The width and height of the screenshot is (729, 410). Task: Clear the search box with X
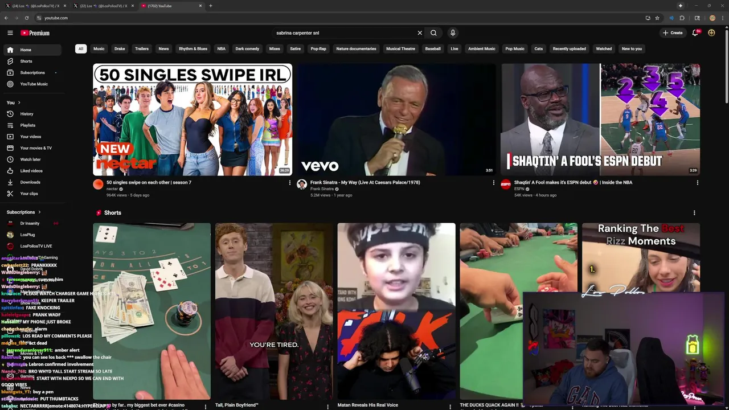point(420,33)
